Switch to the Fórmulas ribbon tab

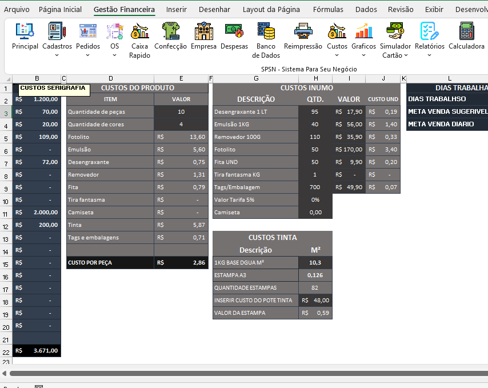point(328,9)
